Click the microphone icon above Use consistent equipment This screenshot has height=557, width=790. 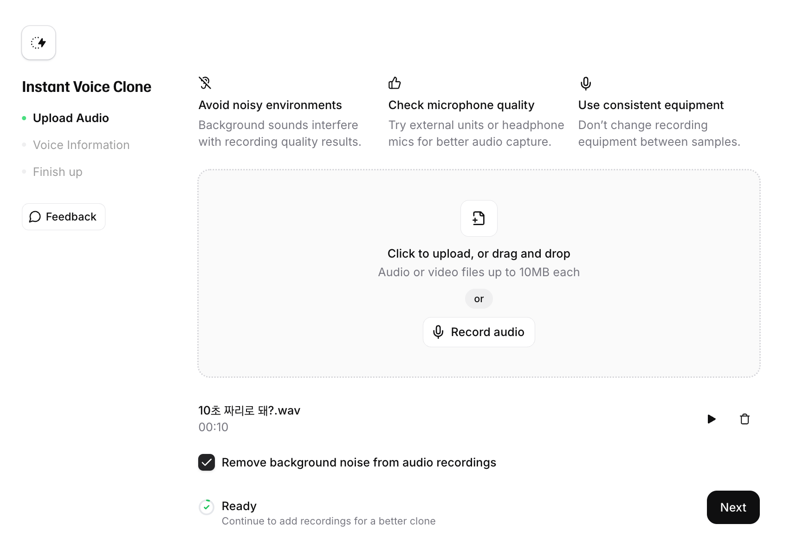point(585,84)
